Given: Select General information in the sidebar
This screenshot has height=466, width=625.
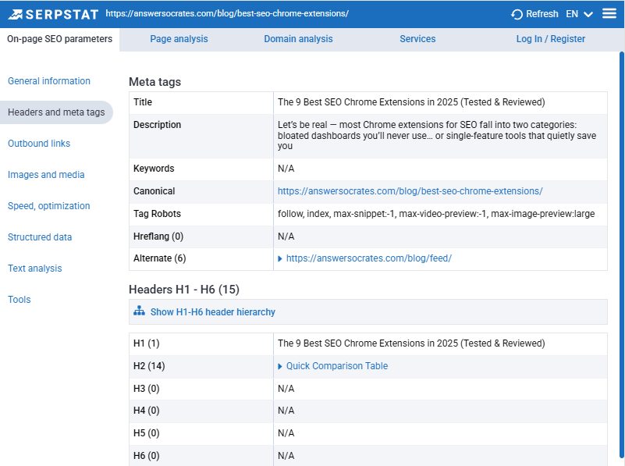Looking at the screenshot, I should pyautogui.click(x=48, y=80).
